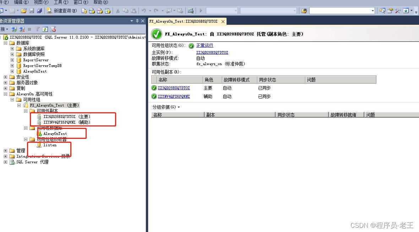Collapse the AlwaysOn 高可用性 tree node
Image resolution: width=419 pixels, height=232 pixels.
(x=6, y=94)
